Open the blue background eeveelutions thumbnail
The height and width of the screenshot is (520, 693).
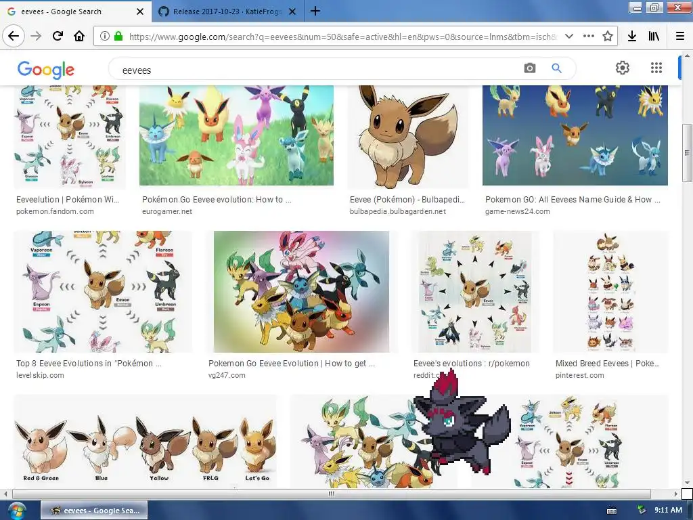pyautogui.click(x=575, y=135)
